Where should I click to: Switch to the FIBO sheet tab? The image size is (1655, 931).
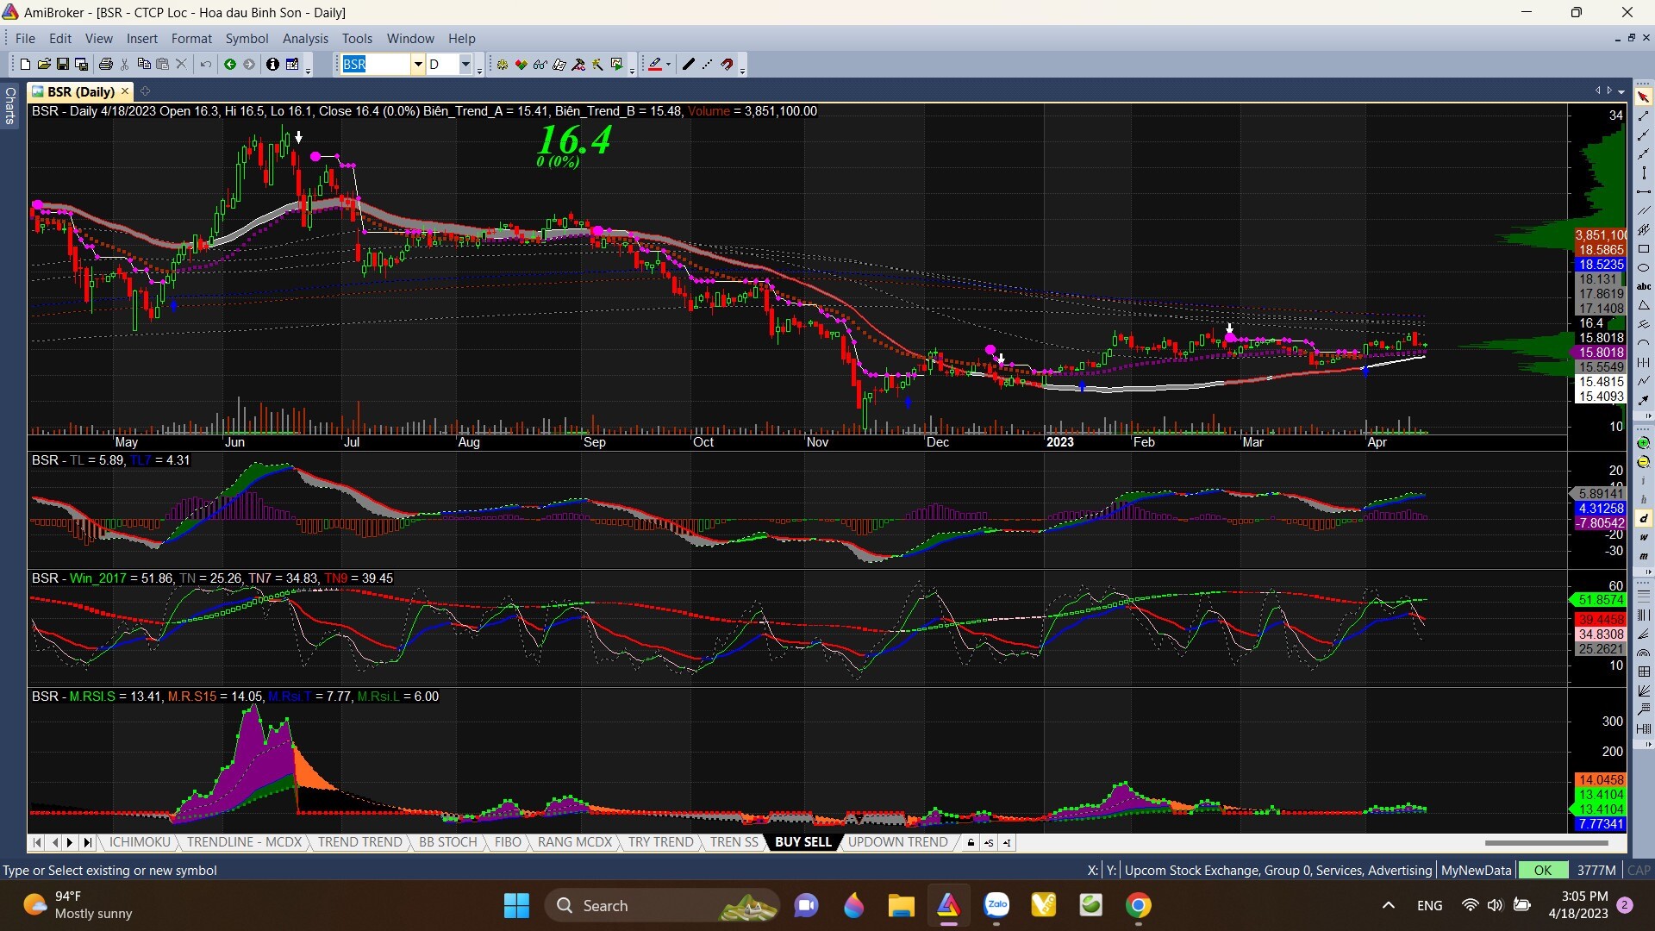click(x=508, y=842)
